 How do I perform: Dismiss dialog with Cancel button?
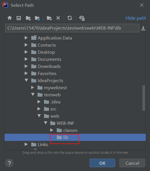pos(132,163)
